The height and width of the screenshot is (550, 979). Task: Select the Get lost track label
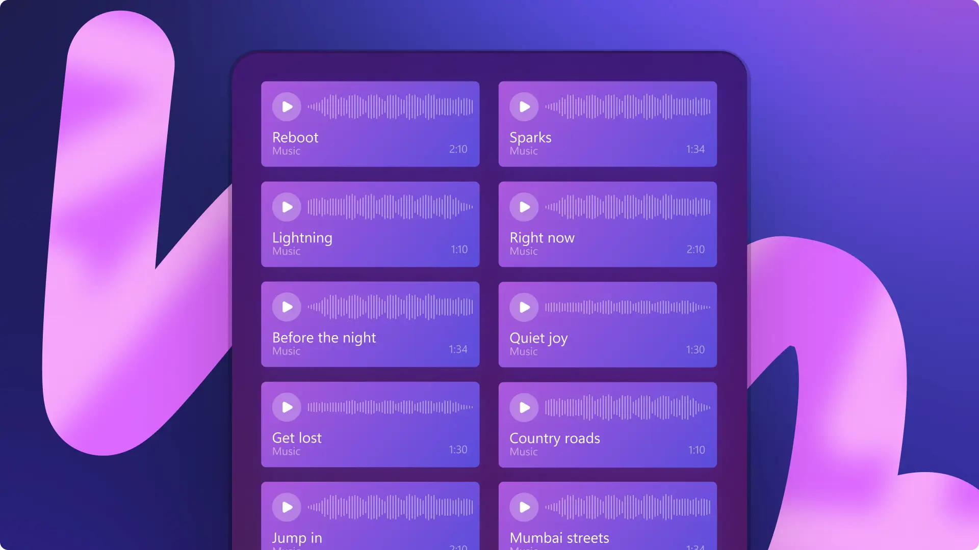[297, 437]
